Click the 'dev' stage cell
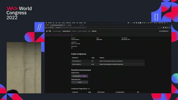 (x=92, y=61)
